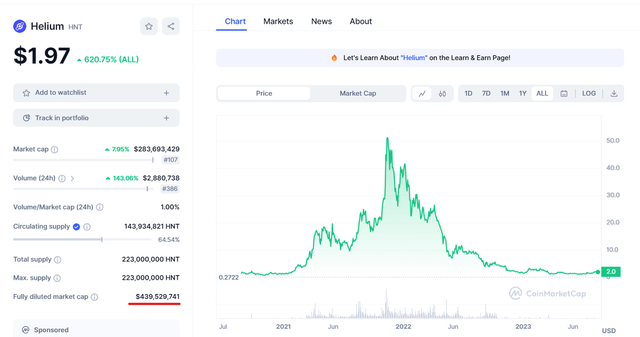Click the 64.54% circulating supply percentage
The image size is (640, 337).
click(169, 240)
